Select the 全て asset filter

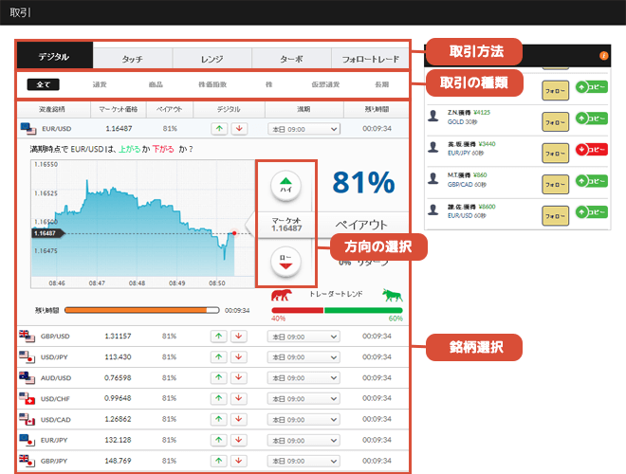(x=43, y=84)
